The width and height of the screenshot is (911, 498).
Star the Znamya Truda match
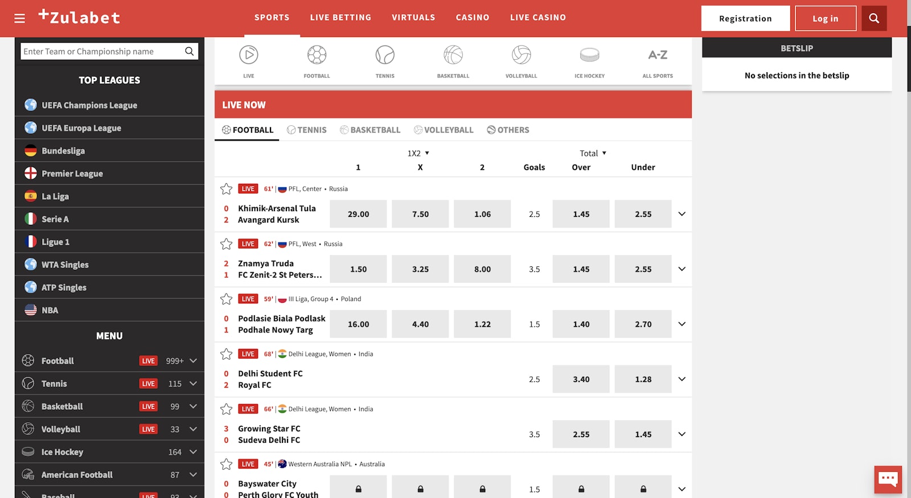click(226, 244)
